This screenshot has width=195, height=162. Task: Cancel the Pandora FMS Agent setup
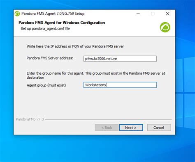(159, 128)
